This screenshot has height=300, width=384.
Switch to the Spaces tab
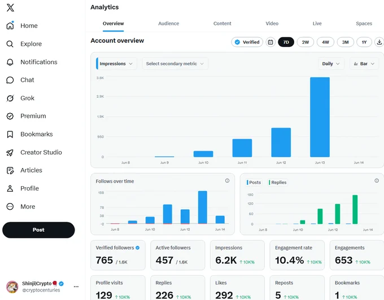click(364, 24)
